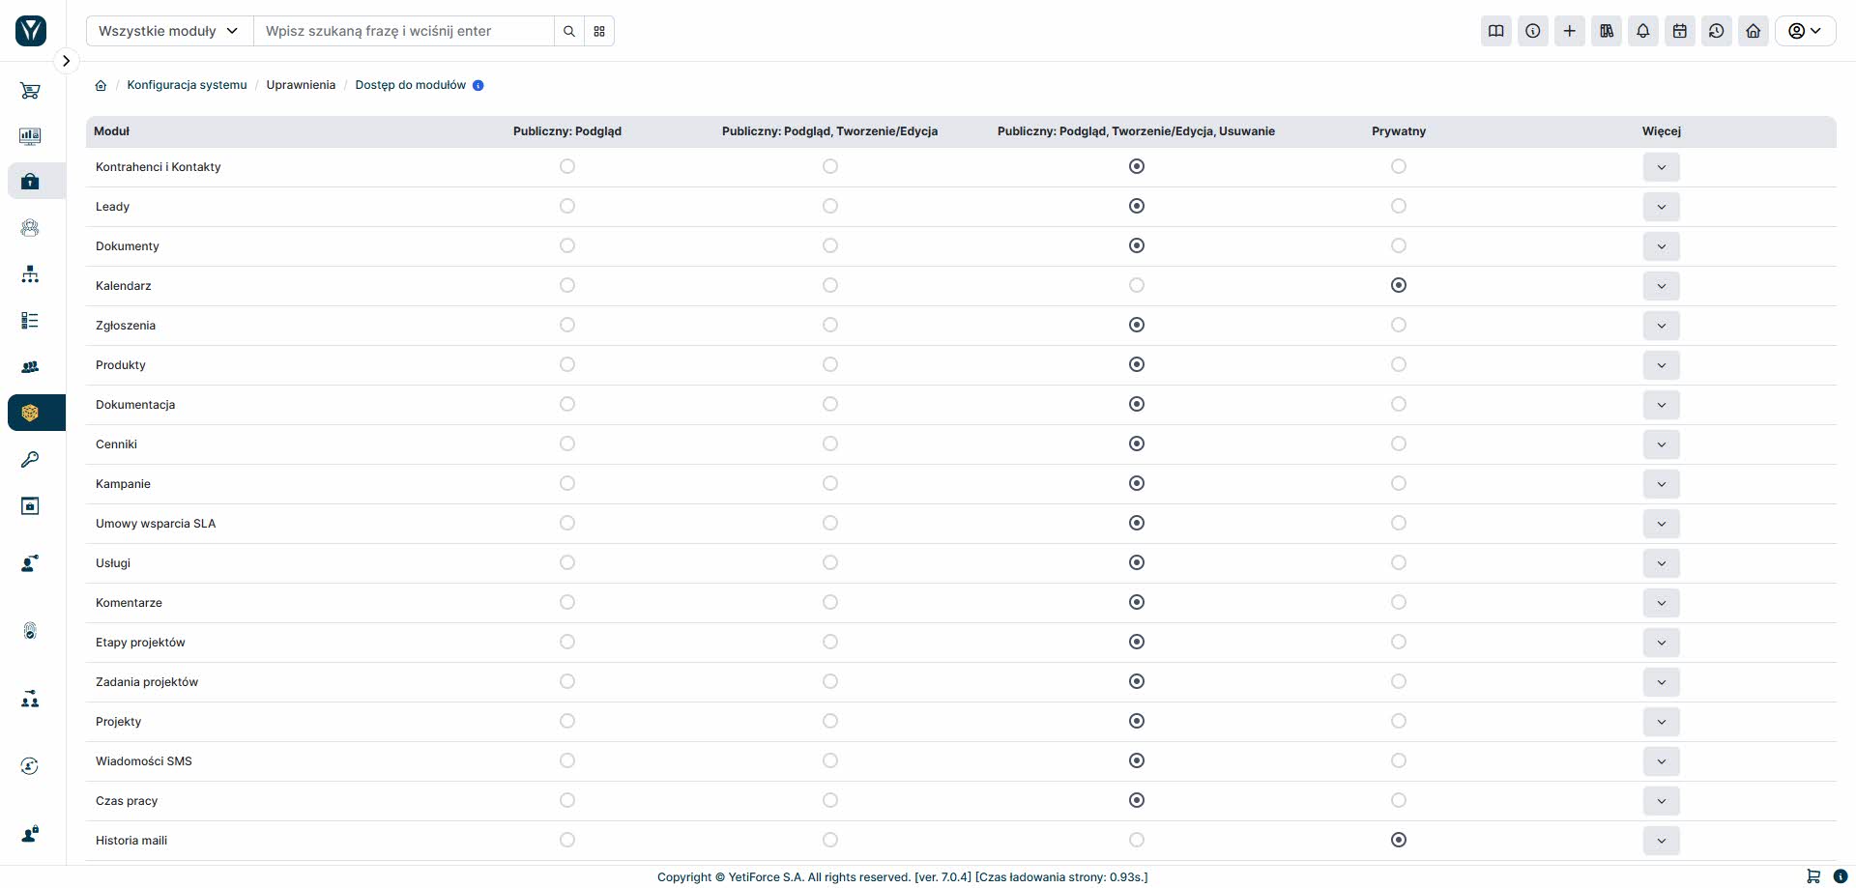Click the blue info icon beside Dostęp do modułów

point(478,85)
